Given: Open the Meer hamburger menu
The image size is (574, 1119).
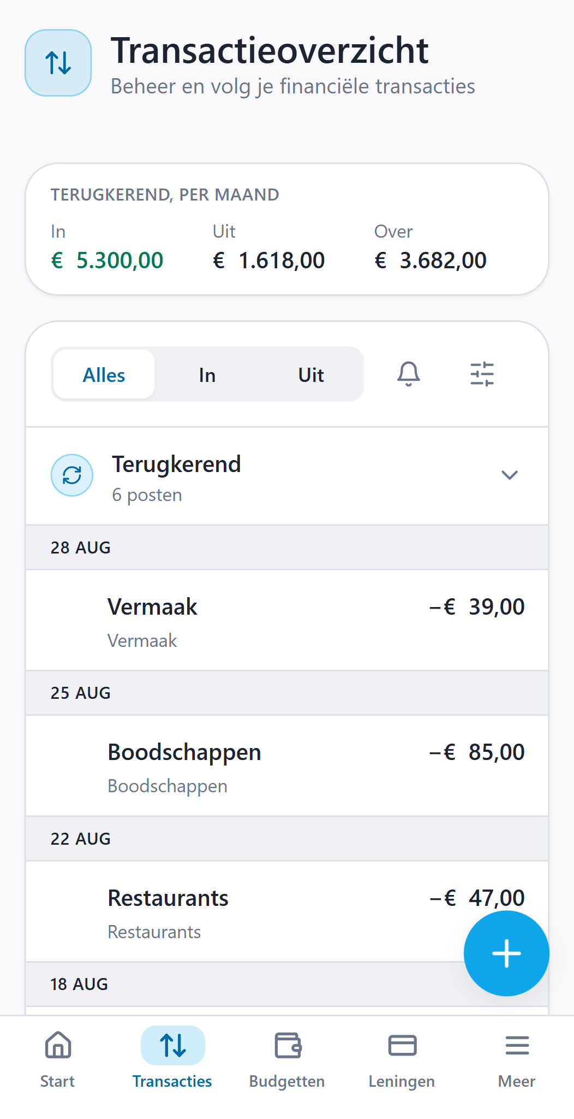Looking at the screenshot, I should [517, 1045].
